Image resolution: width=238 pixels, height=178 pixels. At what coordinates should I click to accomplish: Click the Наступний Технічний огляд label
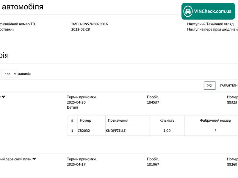pos(210,24)
